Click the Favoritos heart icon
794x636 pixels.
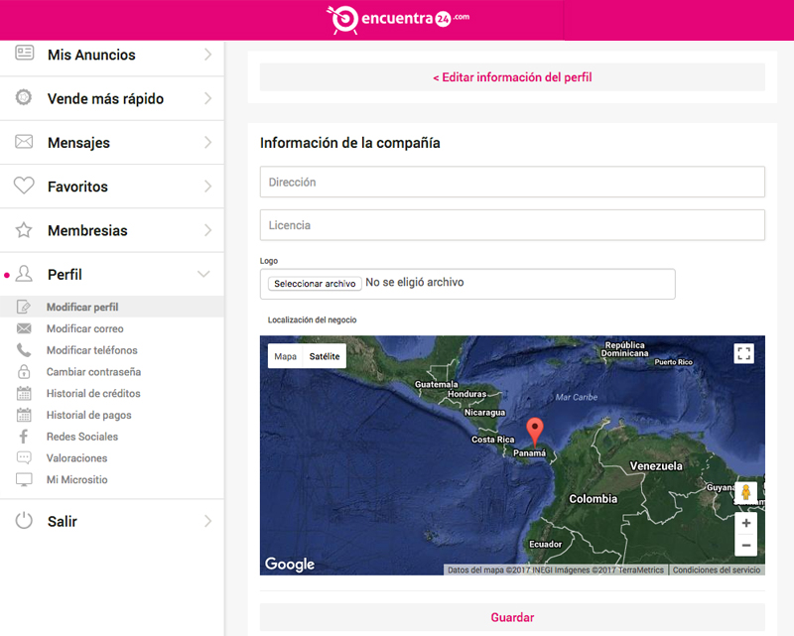click(x=24, y=186)
